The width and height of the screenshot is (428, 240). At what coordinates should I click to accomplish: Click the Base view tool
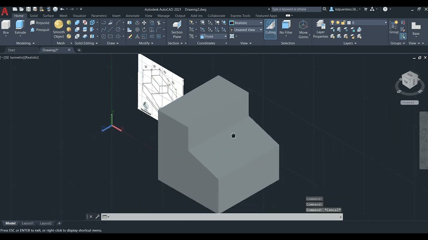click(x=416, y=29)
